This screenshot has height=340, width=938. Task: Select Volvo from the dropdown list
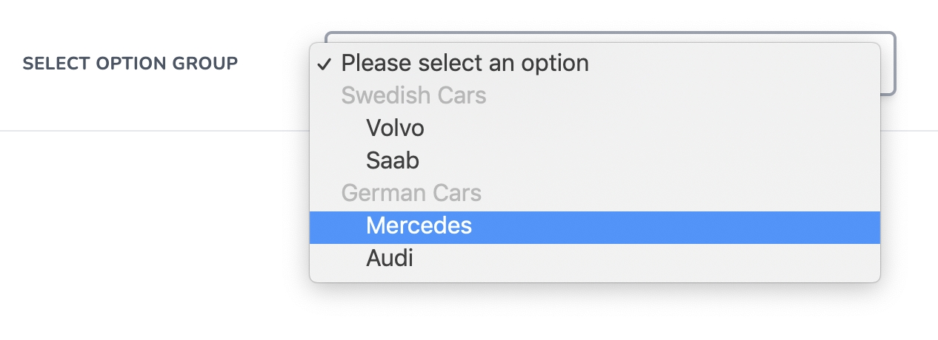(x=395, y=128)
